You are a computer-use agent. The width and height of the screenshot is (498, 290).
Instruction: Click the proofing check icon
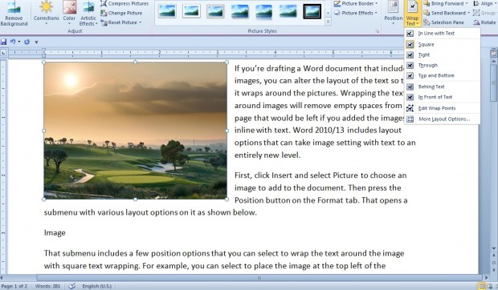coord(72,286)
